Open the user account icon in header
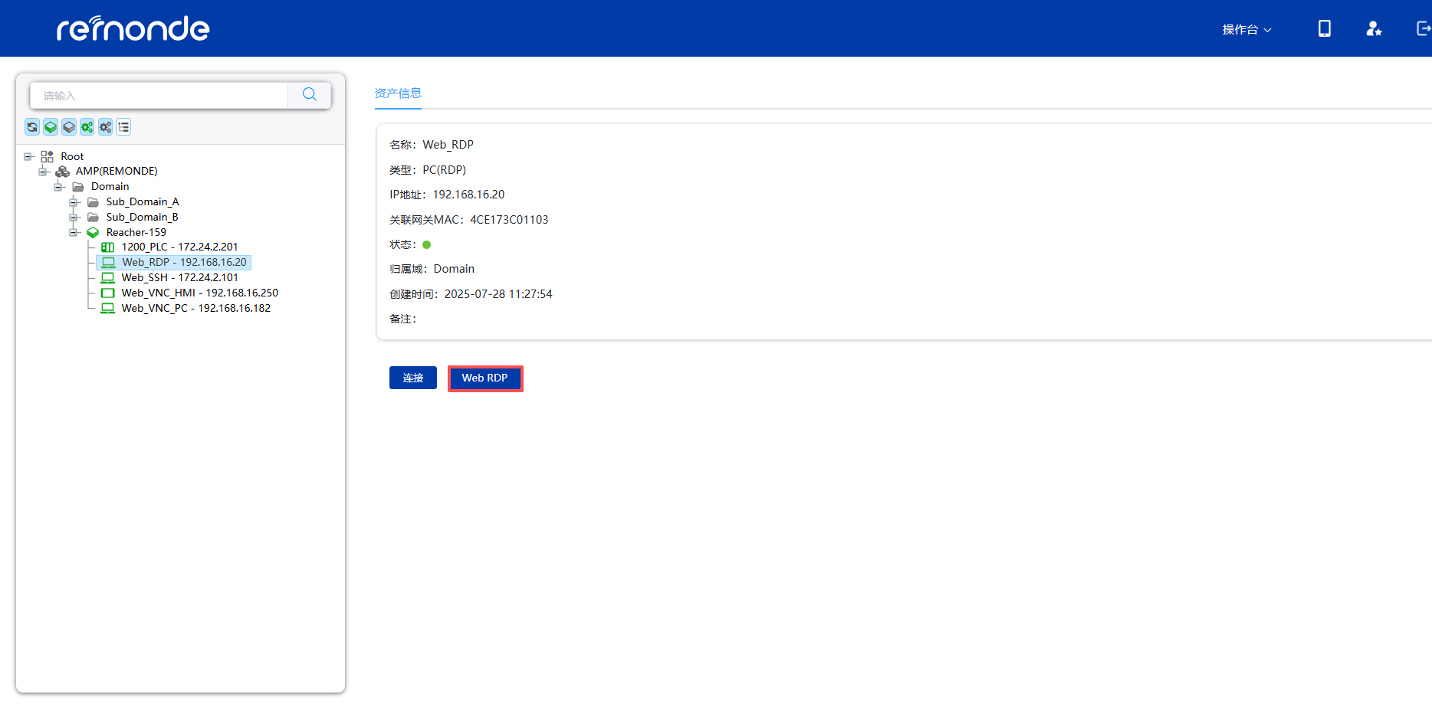Image resolution: width=1432 pixels, height=704 pixels. (x=1374, y=29)
